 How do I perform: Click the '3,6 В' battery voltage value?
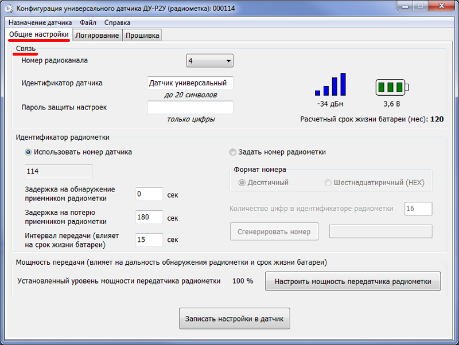click(x=392, y=104)
